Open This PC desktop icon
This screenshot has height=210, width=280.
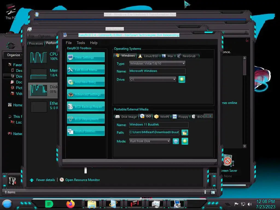coord(11,12)
